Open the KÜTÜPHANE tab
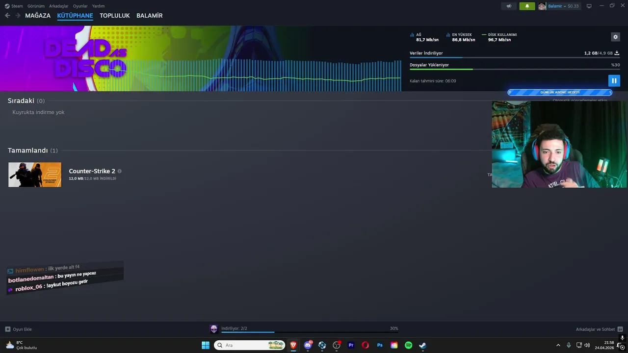The width and height of the screenshot is (628, 353). 75,16
